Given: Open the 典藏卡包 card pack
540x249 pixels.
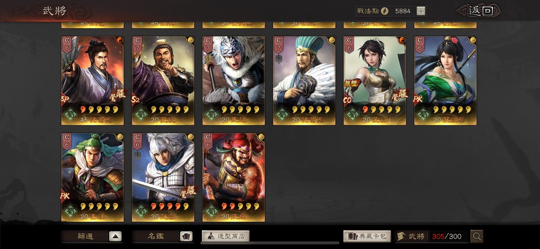Looking at the screenshot, I should (x=367, y=236).
